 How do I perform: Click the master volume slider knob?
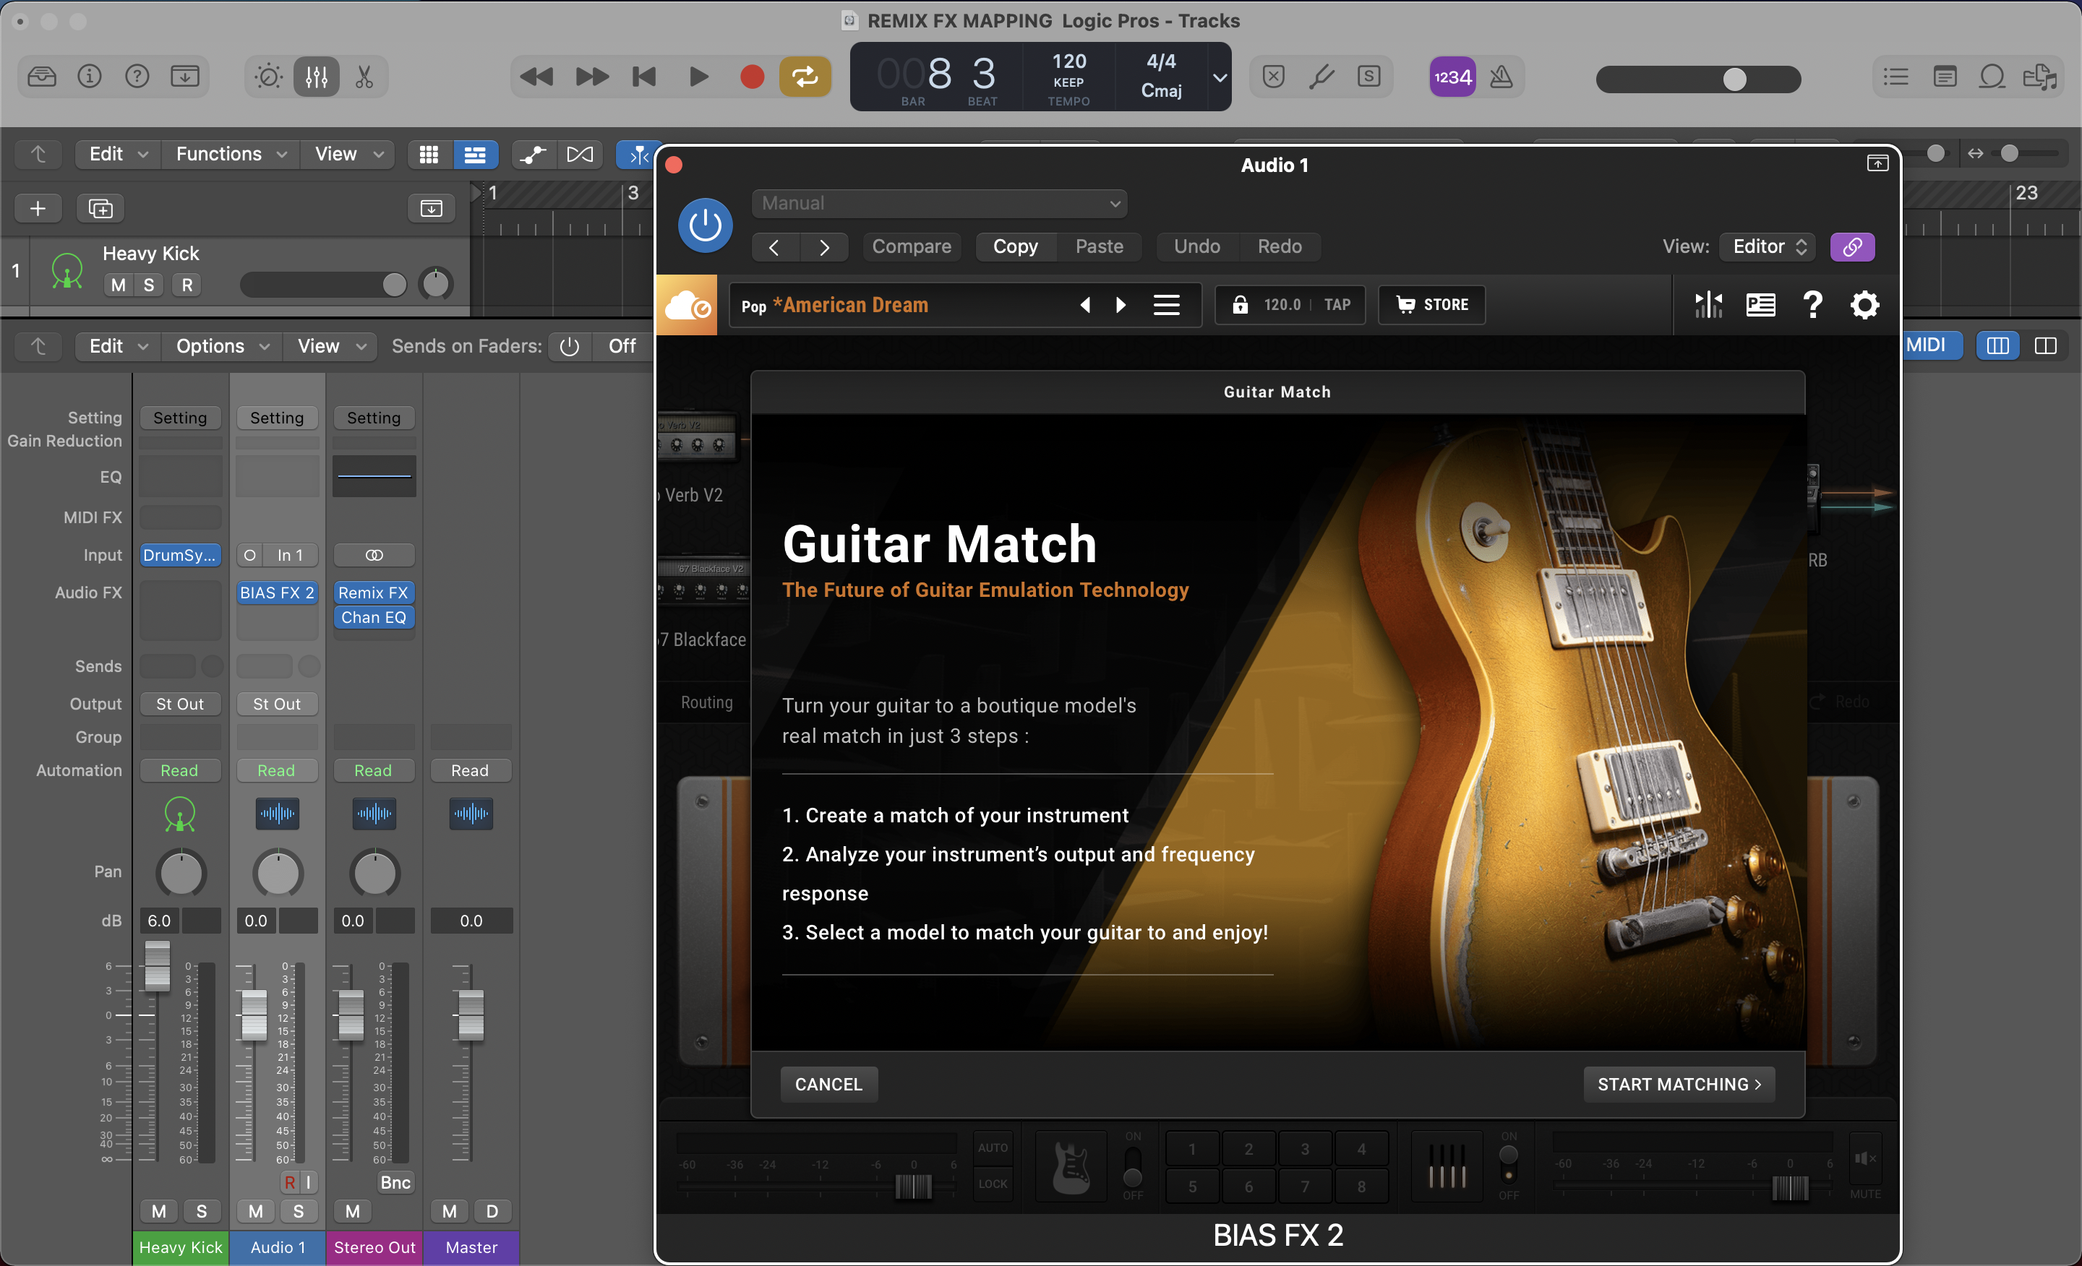pyautogui.click(x=1734, y=79)
